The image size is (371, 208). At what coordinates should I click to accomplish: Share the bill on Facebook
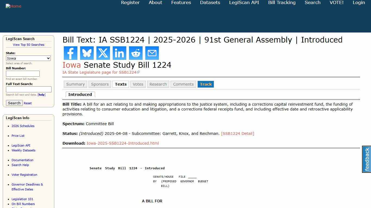70,53
